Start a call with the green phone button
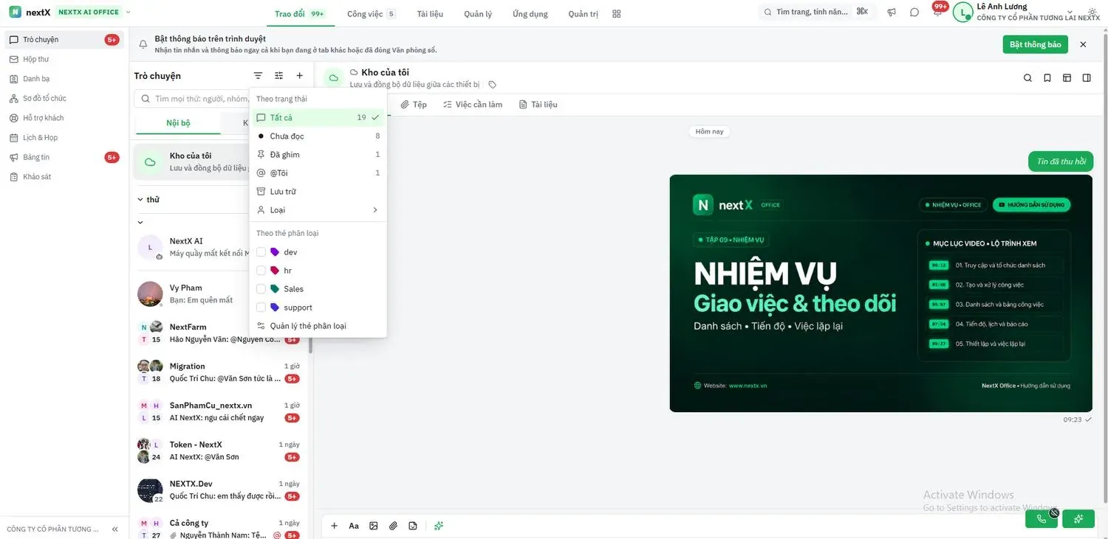 (1042, 519)
